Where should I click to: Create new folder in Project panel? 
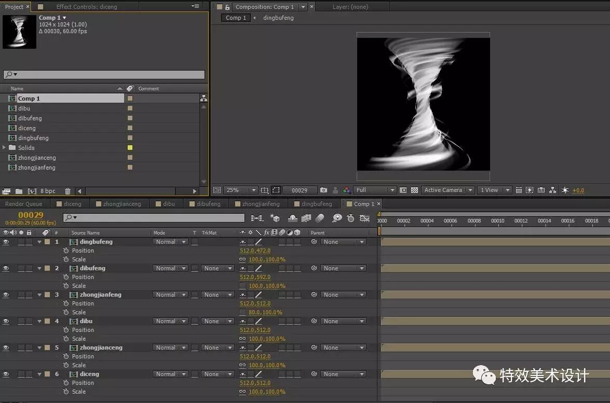tap(19, 191)
